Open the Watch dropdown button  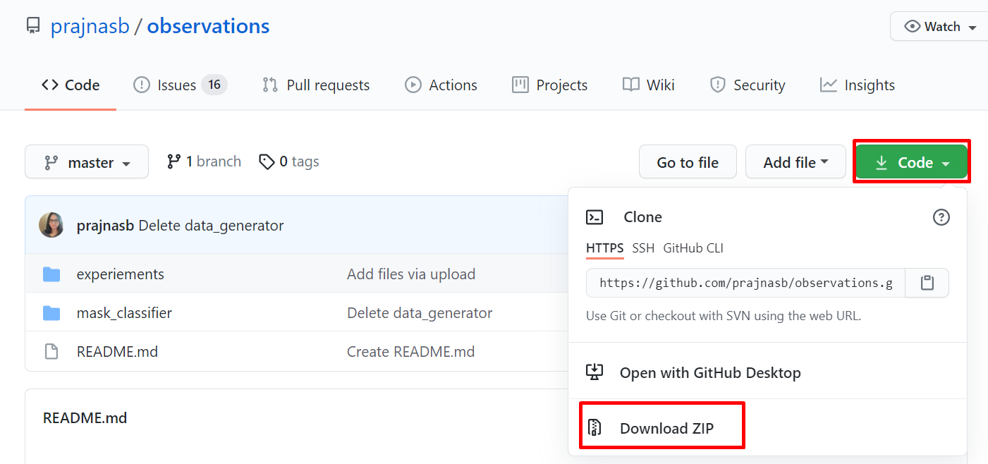pos(939,27)
